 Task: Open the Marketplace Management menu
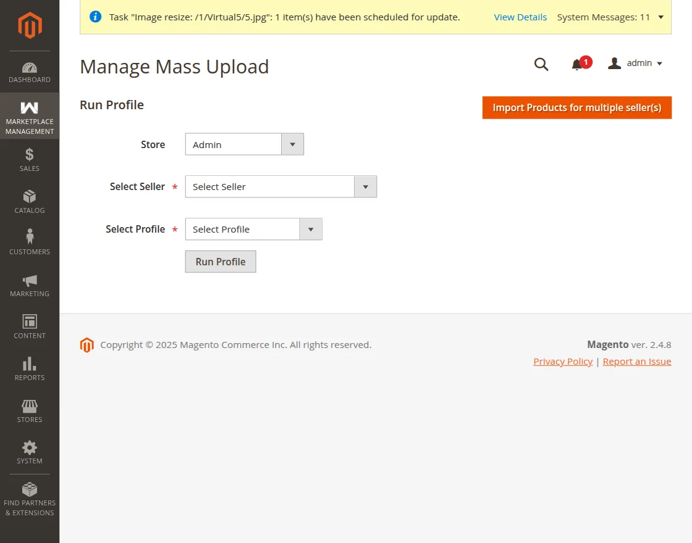point(30,116)
